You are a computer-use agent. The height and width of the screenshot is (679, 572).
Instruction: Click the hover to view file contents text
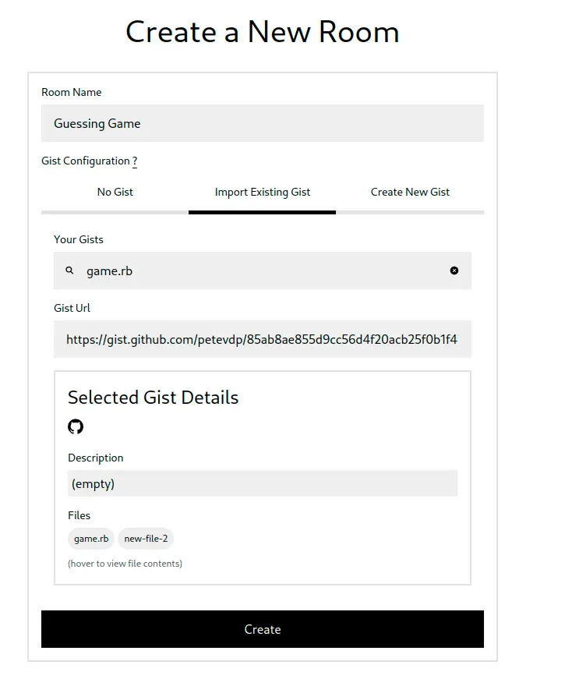tap(125, 563)
